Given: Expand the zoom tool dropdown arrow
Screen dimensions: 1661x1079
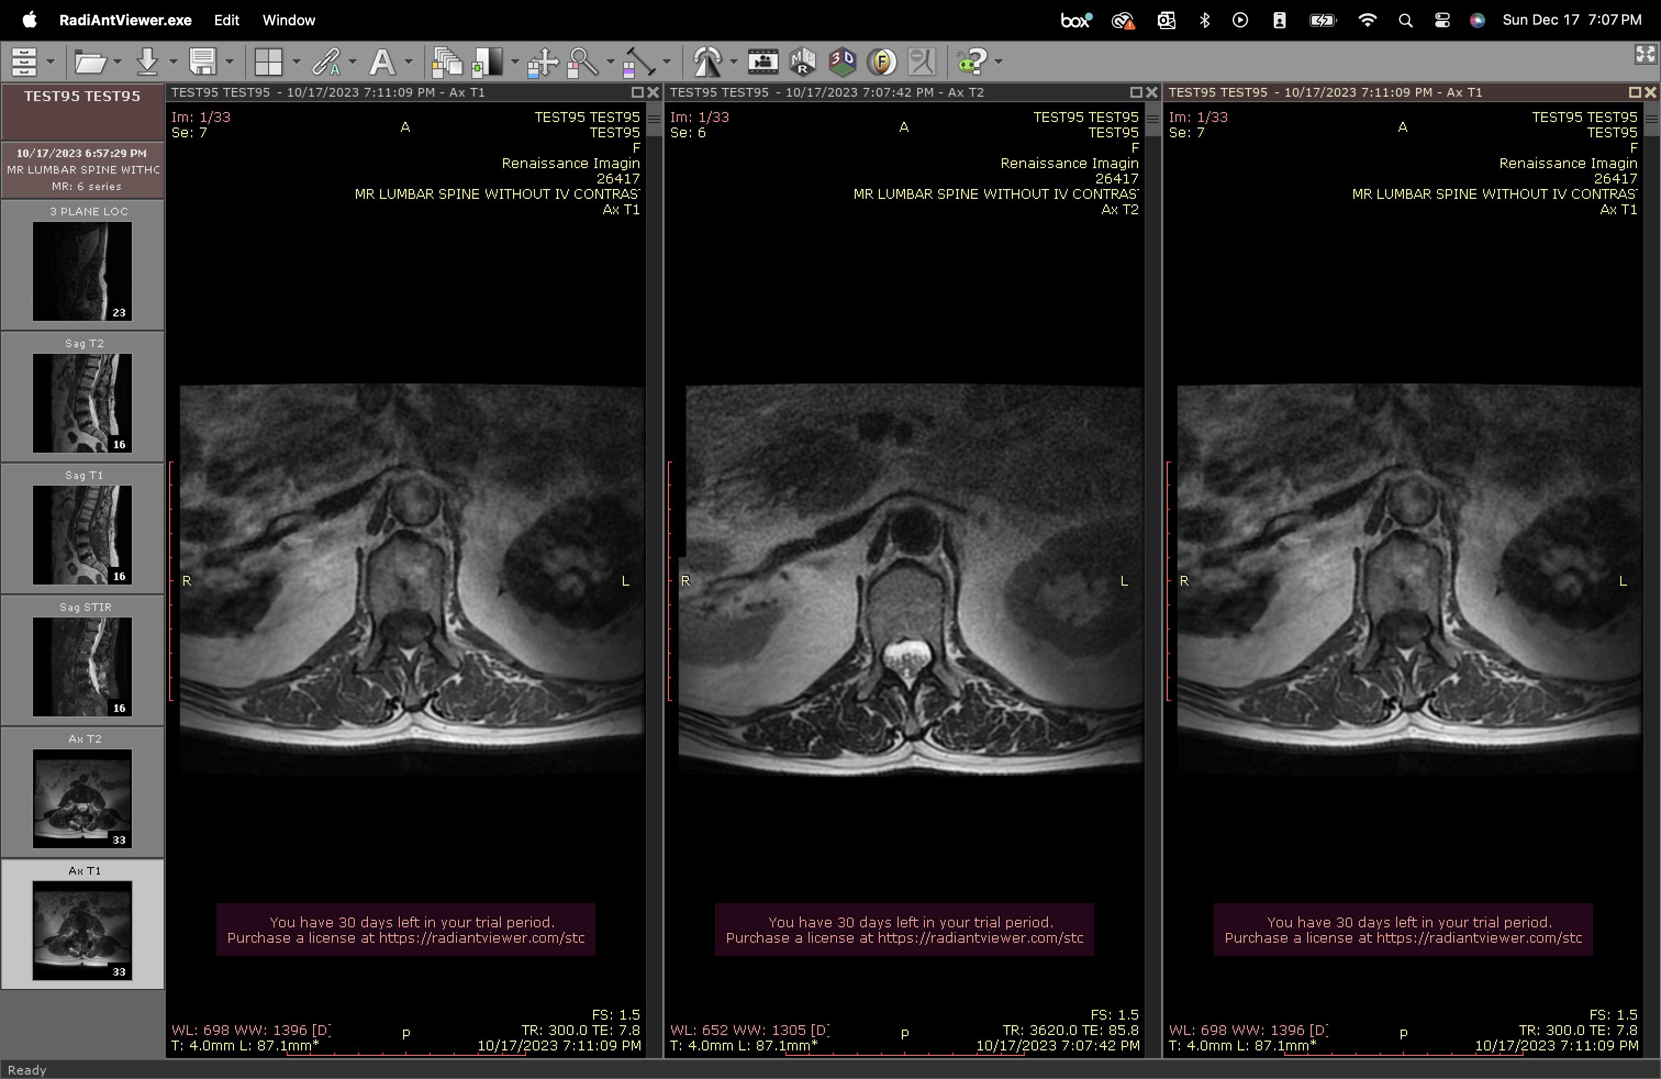Looking at the screenshot, I should pyautogui.click(x=611, y=62).
